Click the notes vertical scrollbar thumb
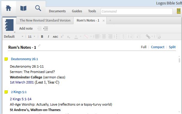The height and width of the screenshot is (114, 182). tap(179, 60)
